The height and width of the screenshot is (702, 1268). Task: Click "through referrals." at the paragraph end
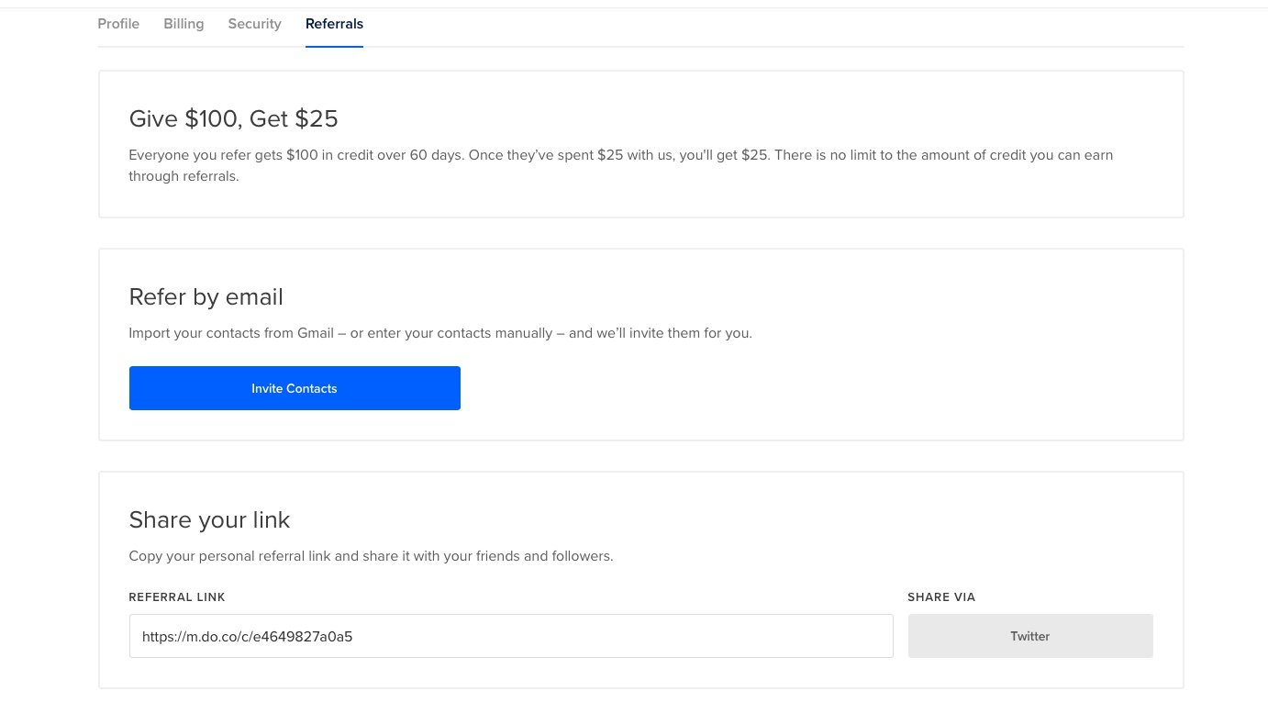[184, 176]
